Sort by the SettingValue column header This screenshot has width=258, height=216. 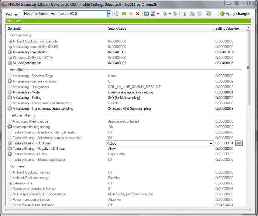pyautogui.click(x=160, y=29)
